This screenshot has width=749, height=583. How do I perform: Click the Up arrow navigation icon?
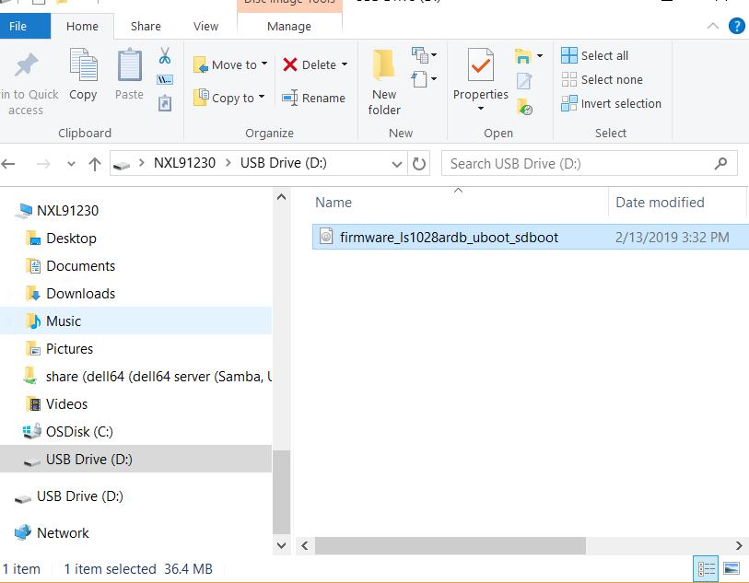[x=94, y=164]
